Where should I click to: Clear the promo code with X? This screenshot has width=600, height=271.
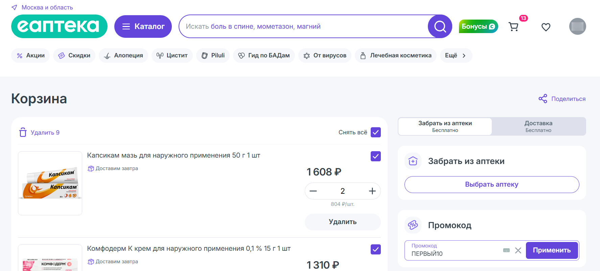(518, 250)
